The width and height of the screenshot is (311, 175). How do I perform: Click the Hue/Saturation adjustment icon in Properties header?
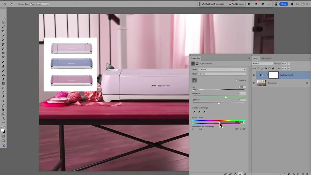[x=193, y=64]
